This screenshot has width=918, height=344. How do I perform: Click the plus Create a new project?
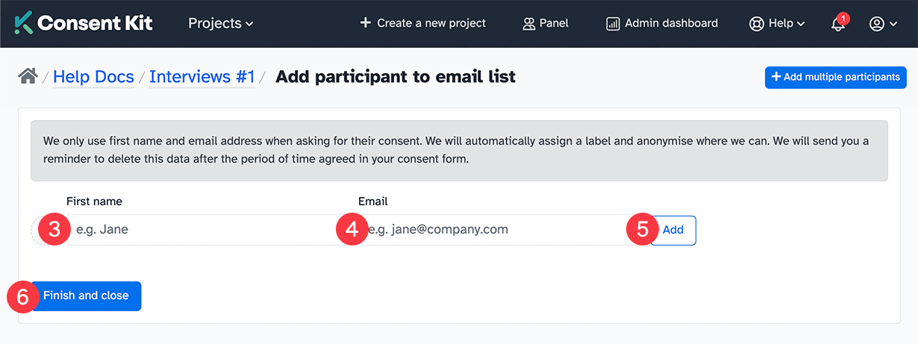point(423,23)
